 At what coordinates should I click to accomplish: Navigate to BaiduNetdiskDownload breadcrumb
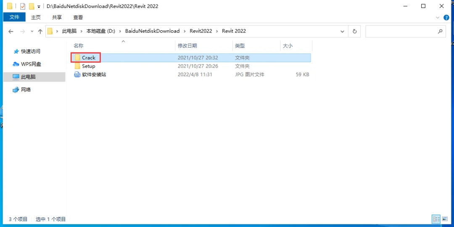coord(152,31)
